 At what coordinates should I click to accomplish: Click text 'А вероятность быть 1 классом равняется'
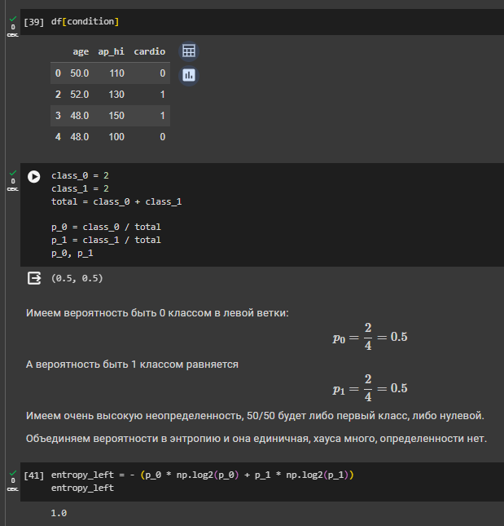tap(132, 365)
